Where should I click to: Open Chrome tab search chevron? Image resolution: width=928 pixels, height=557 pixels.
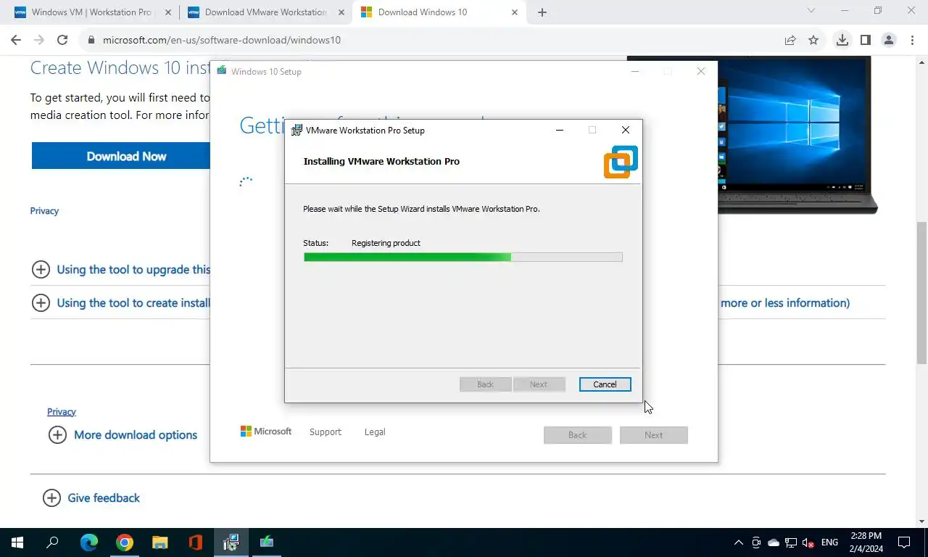pos(811,11)
